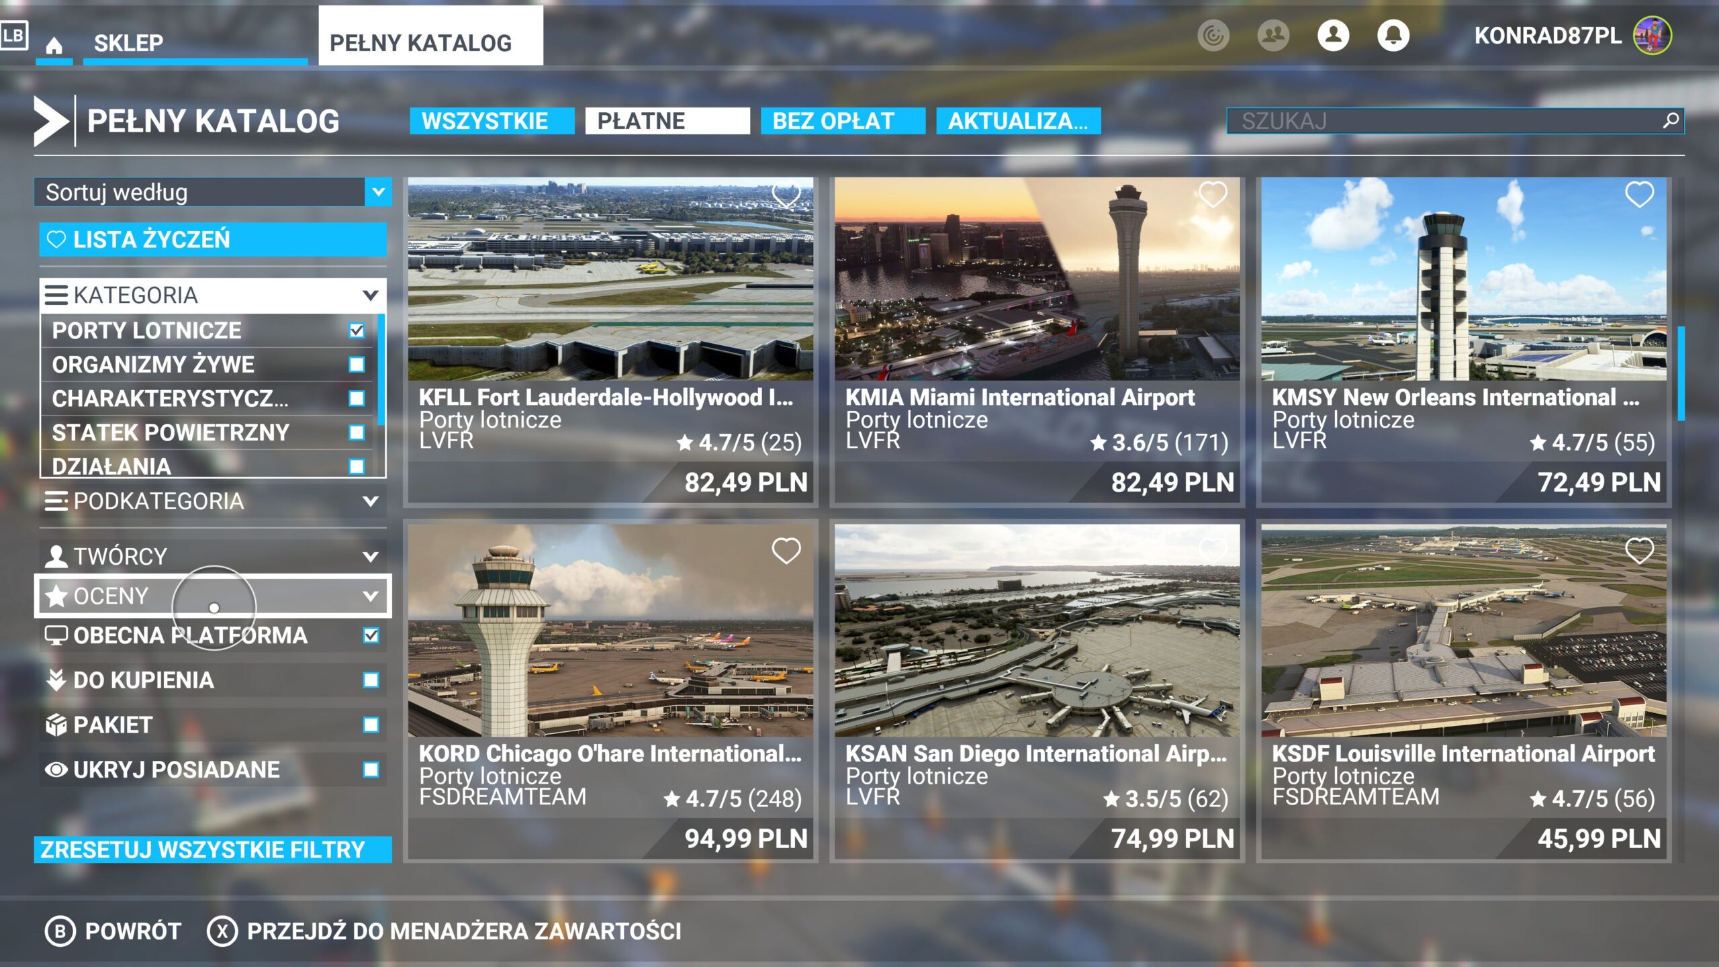Switch to the BEZ OPŁAT tab
The image size is (1719, 967).
coord(842,121)
